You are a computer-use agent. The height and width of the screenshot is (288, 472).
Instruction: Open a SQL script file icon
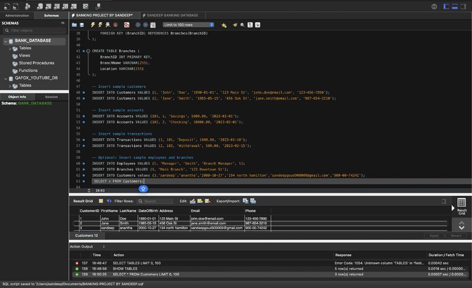coord(74,25)
